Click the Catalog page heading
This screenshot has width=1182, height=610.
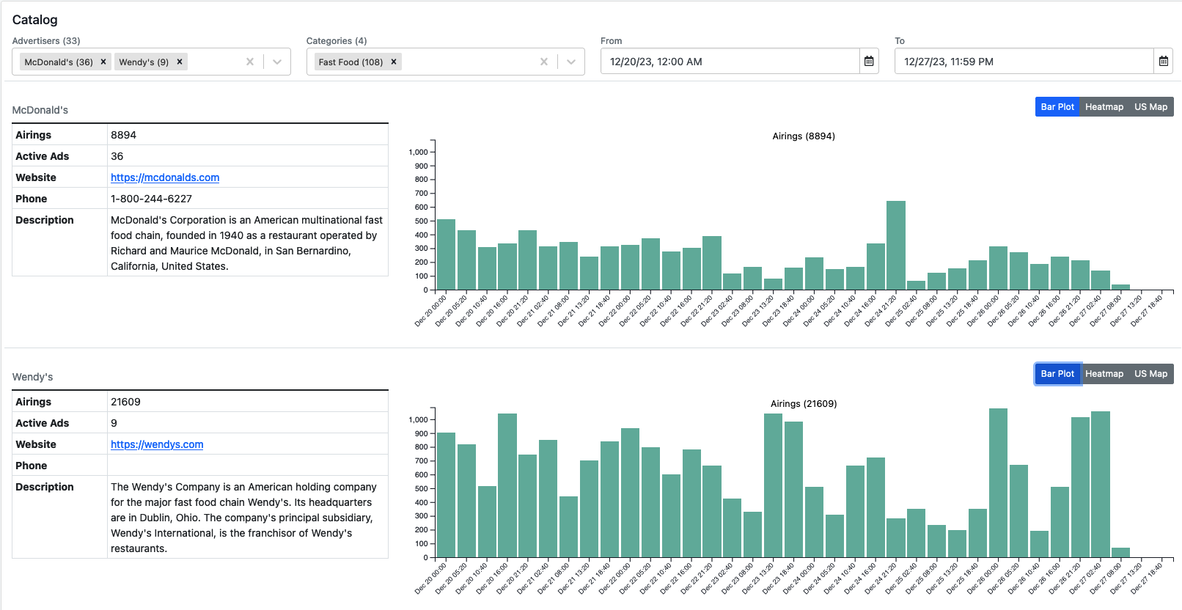click(x=34, y=20)
